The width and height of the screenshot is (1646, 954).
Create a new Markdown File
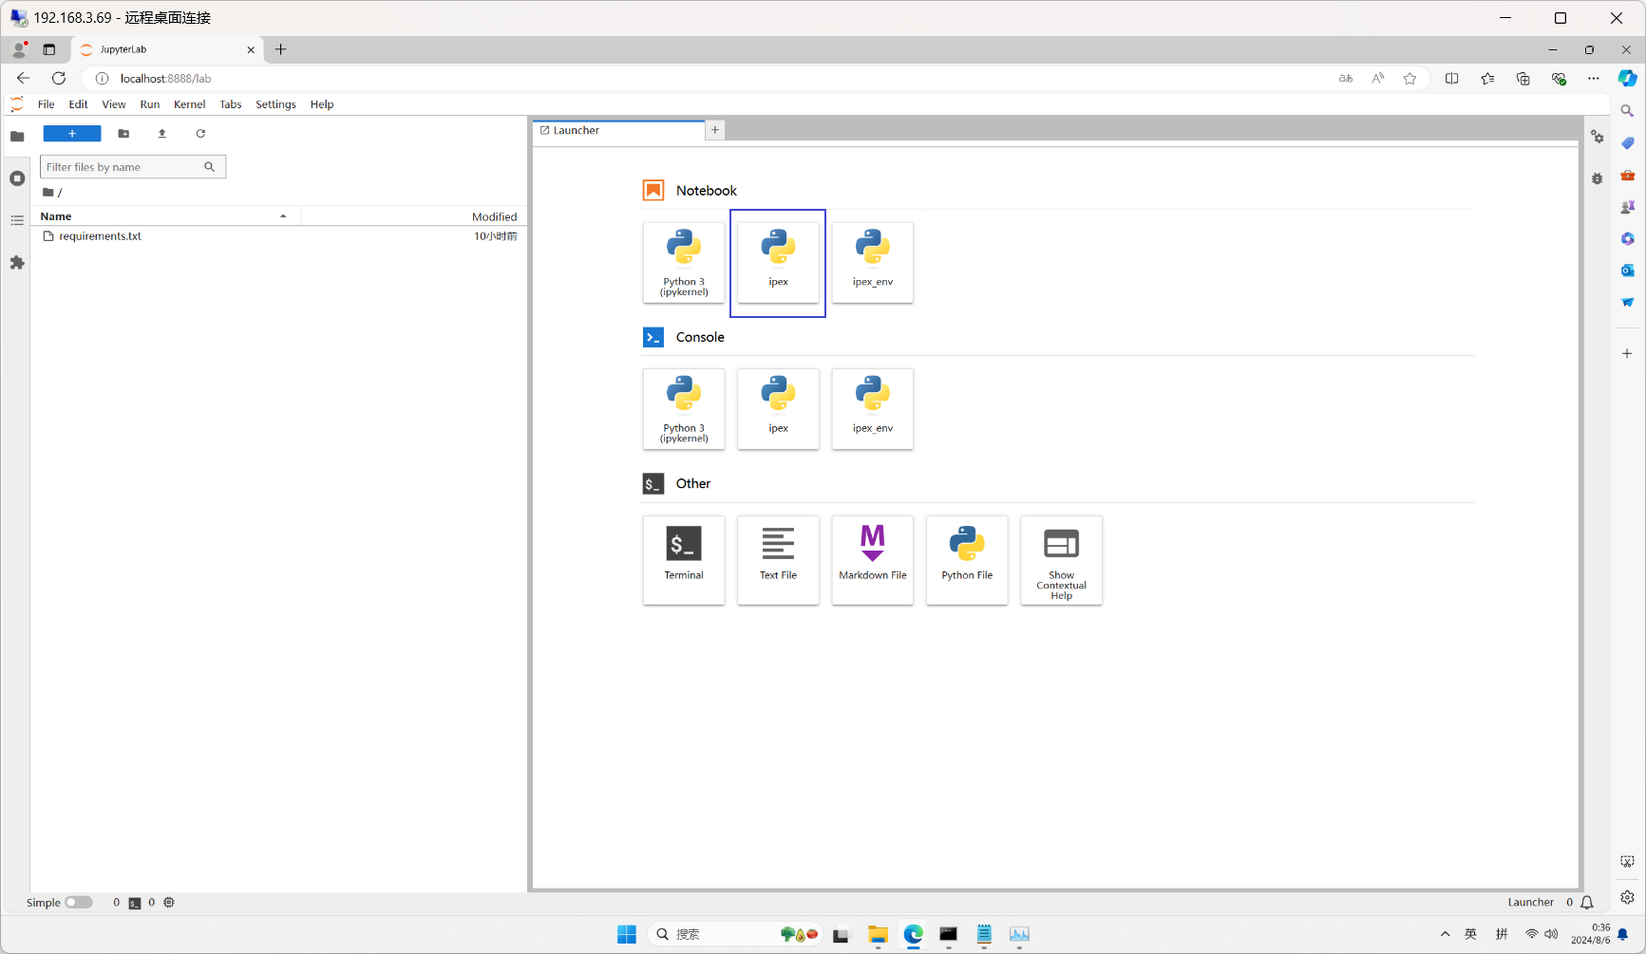pos(873,560)
